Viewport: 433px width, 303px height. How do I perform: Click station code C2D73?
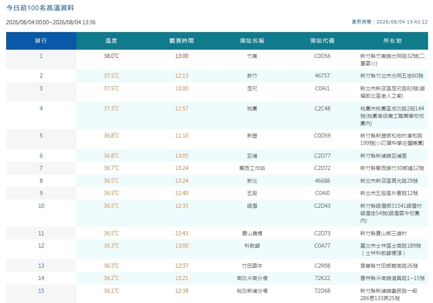click(322, 234)
